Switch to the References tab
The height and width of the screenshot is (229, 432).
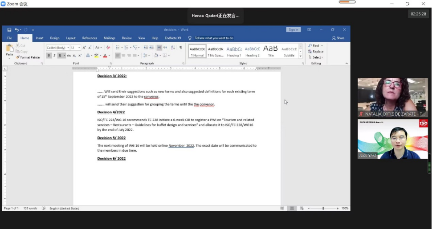tap(90, 38)
